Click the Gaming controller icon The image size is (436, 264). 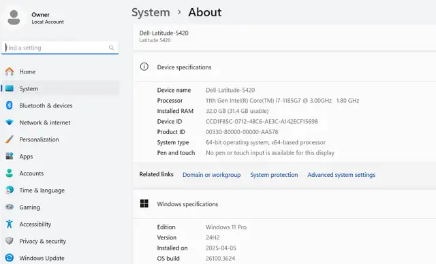pos(9,207)
